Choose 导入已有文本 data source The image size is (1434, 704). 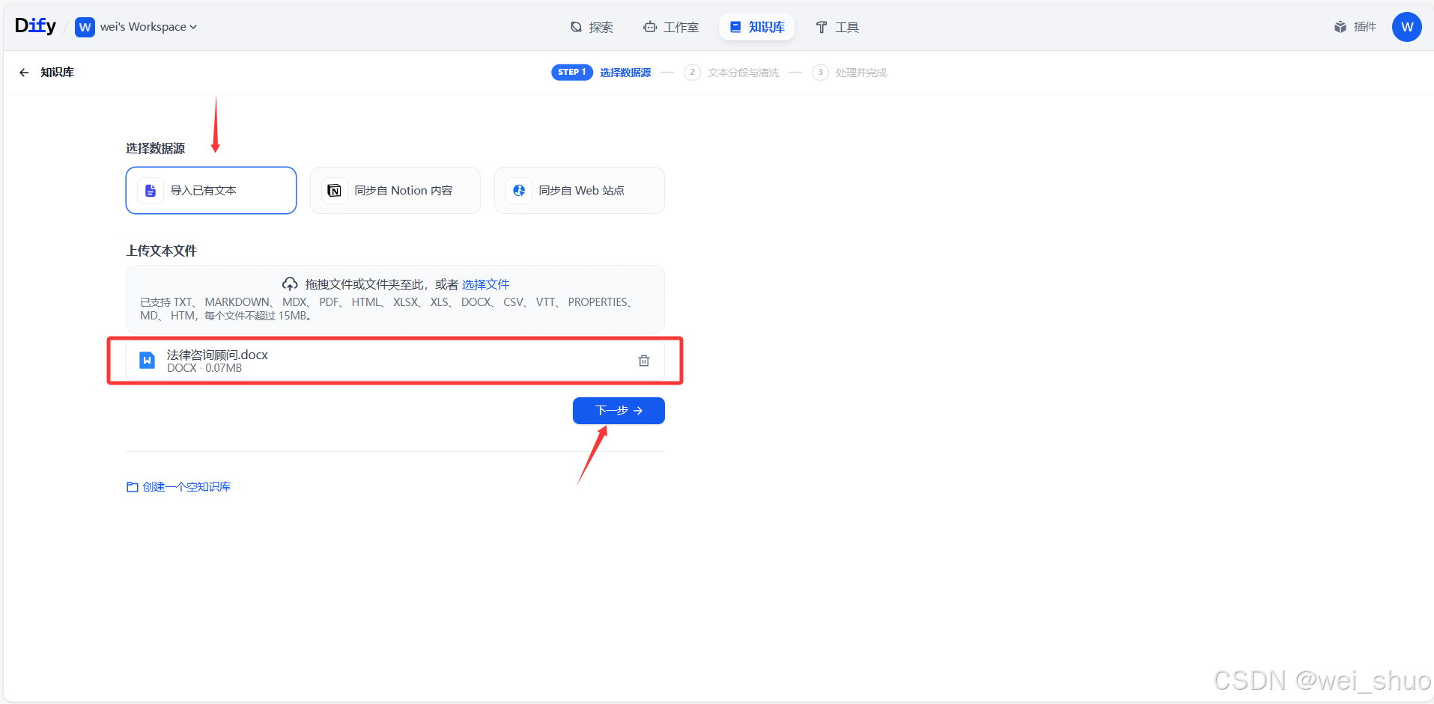(x=211, y=190)
